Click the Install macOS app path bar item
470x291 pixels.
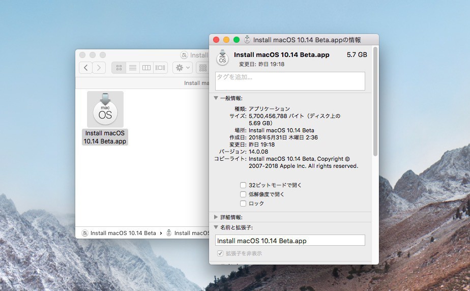188,233
